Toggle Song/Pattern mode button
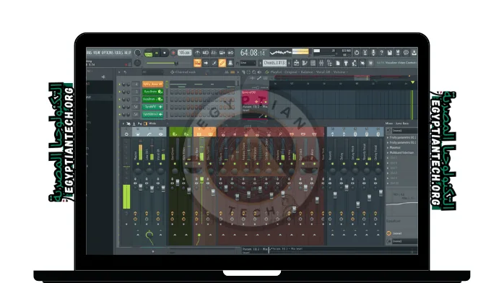 [x=148, y=53]
